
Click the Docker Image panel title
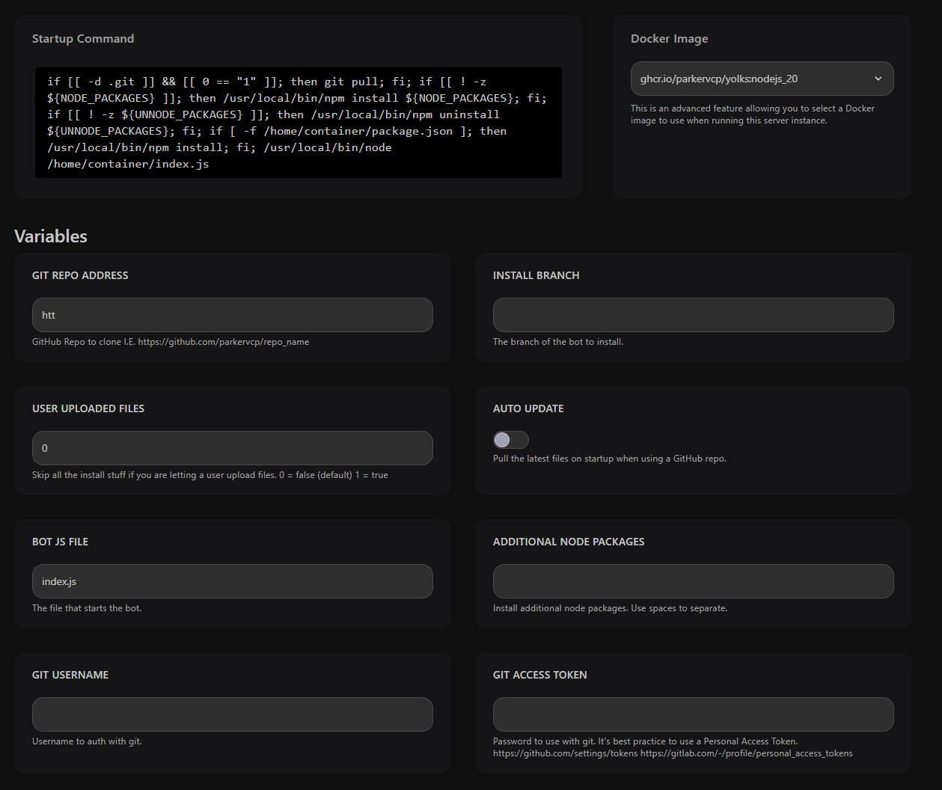tap(669, 39)
